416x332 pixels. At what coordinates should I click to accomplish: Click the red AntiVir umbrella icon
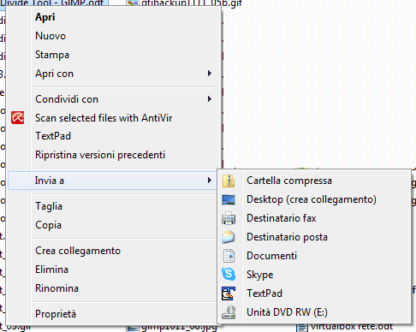[18, 118]
